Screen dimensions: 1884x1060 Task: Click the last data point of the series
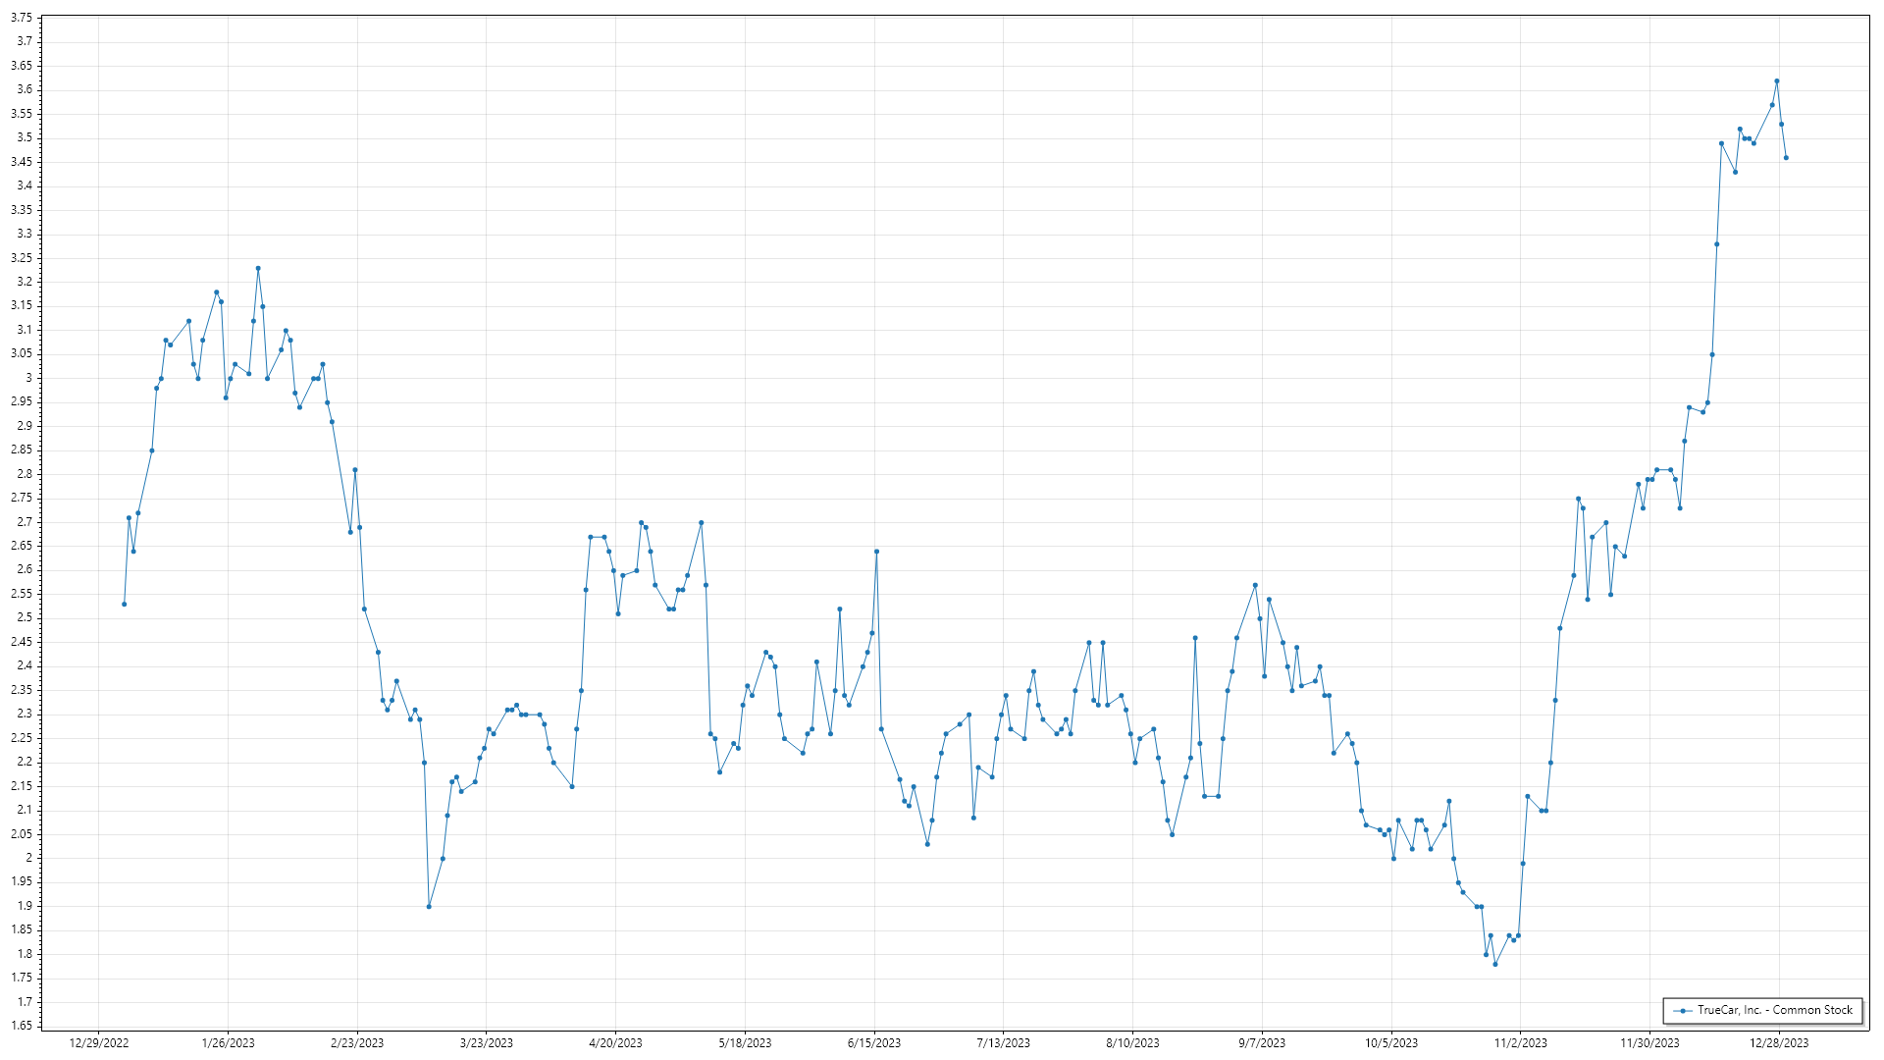pos(1786,158)
